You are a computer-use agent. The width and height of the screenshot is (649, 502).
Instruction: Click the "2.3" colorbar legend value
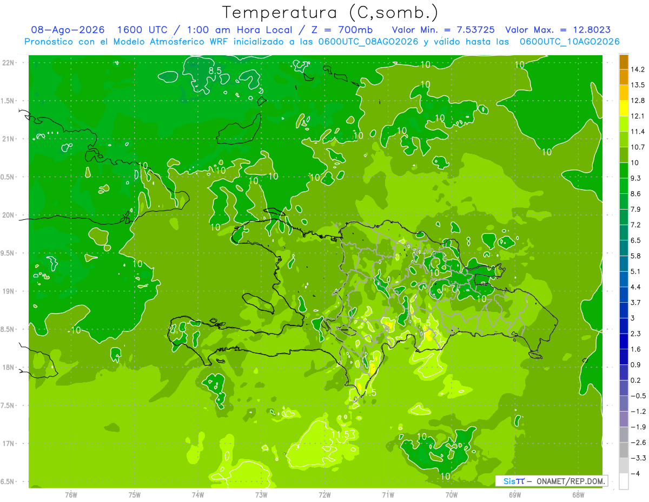click(636, 334)
